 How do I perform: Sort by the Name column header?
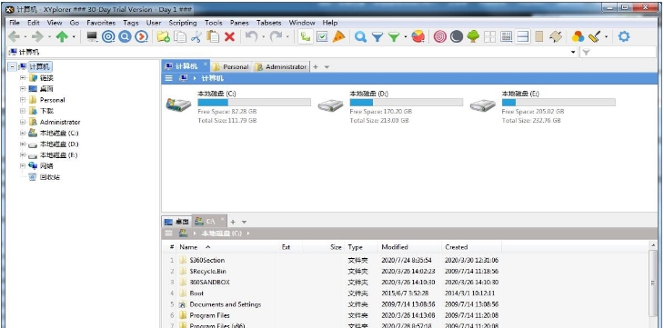pyautogui.click(x=227, y=247)
